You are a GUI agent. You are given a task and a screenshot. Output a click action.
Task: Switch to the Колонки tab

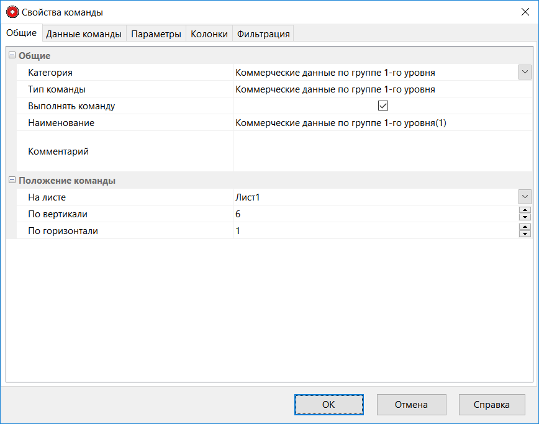209,34
